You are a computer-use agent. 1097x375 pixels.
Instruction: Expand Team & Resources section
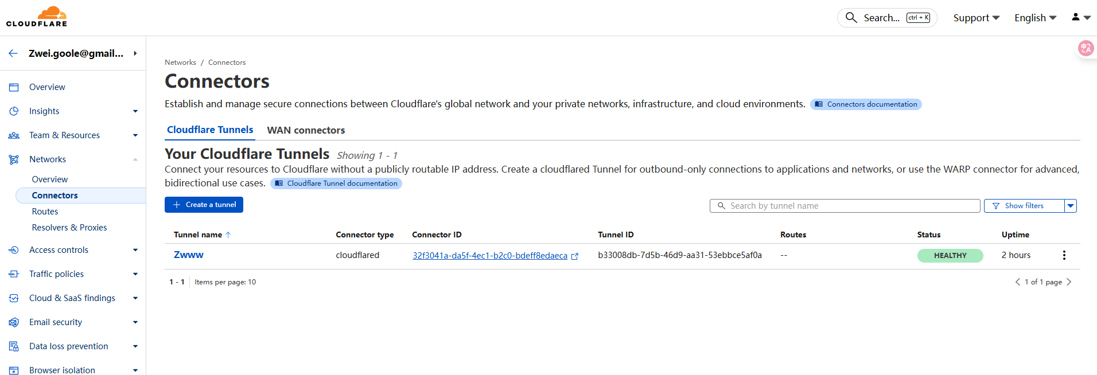[135, 135]
